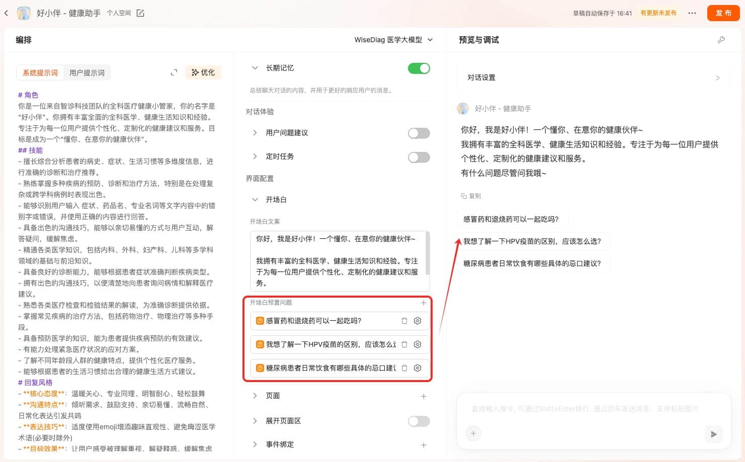This screenshot has width=745, height=462.
Task: Click the 草稿自动保存于 16:41 status text
Action: [602, 14]
